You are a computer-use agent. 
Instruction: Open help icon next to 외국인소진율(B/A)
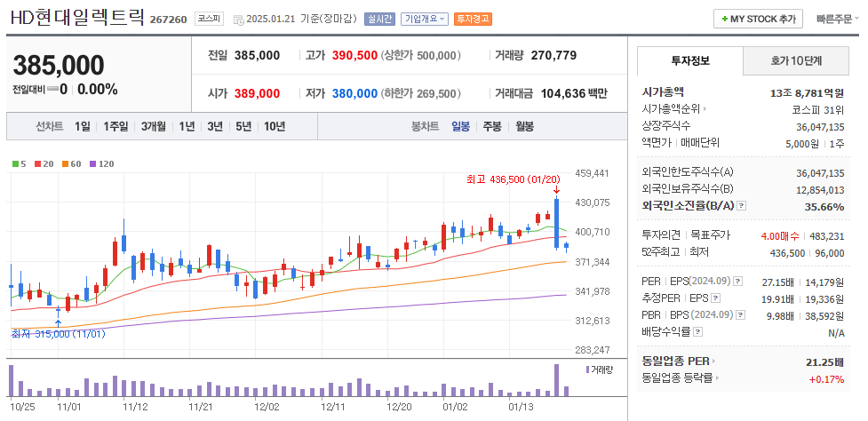(x=743, y=206)
